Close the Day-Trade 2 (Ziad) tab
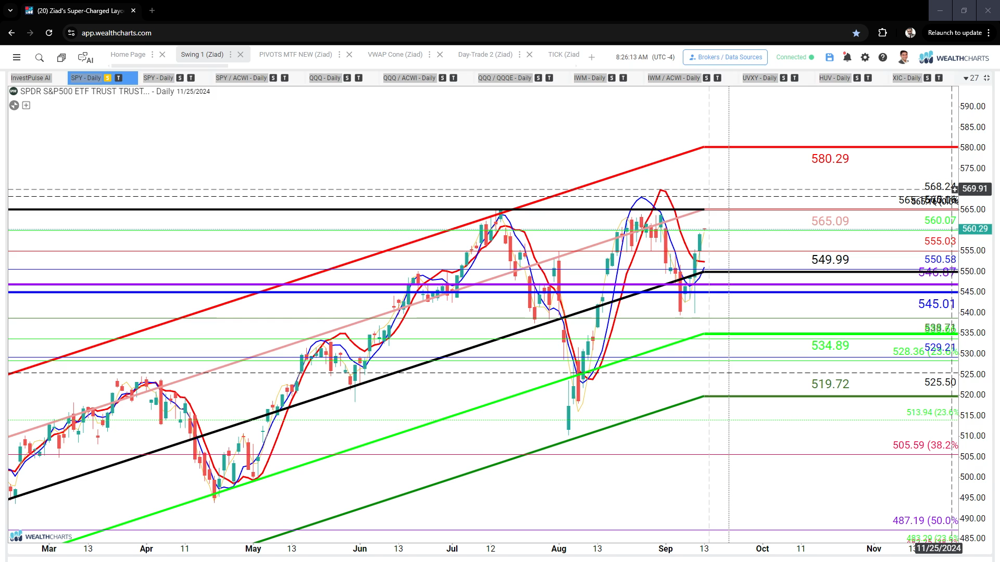The image size is (1000, 562). 530,54
